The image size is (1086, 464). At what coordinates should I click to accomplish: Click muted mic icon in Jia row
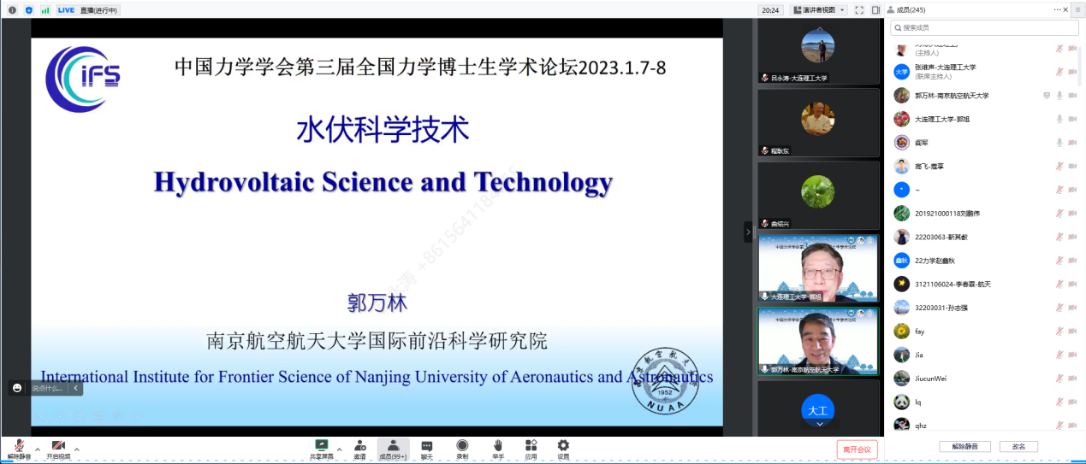coord(1059,355)
